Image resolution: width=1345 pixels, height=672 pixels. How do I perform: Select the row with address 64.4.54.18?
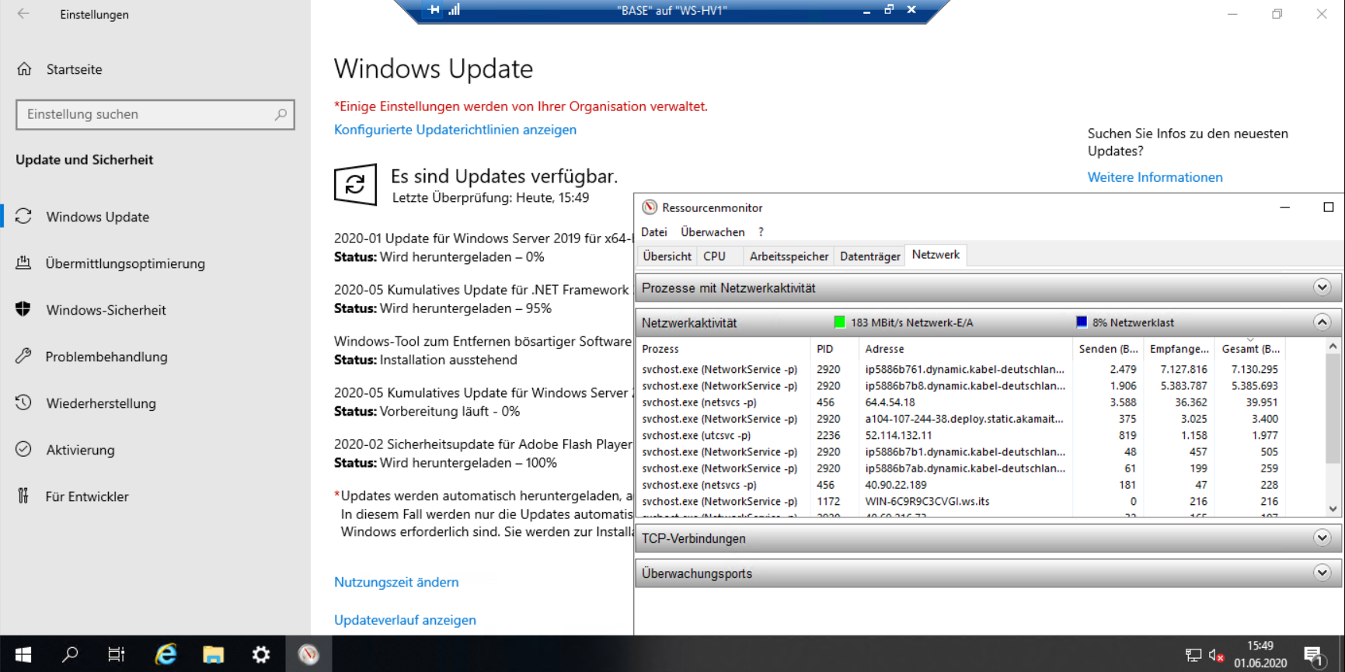point(961,402)
